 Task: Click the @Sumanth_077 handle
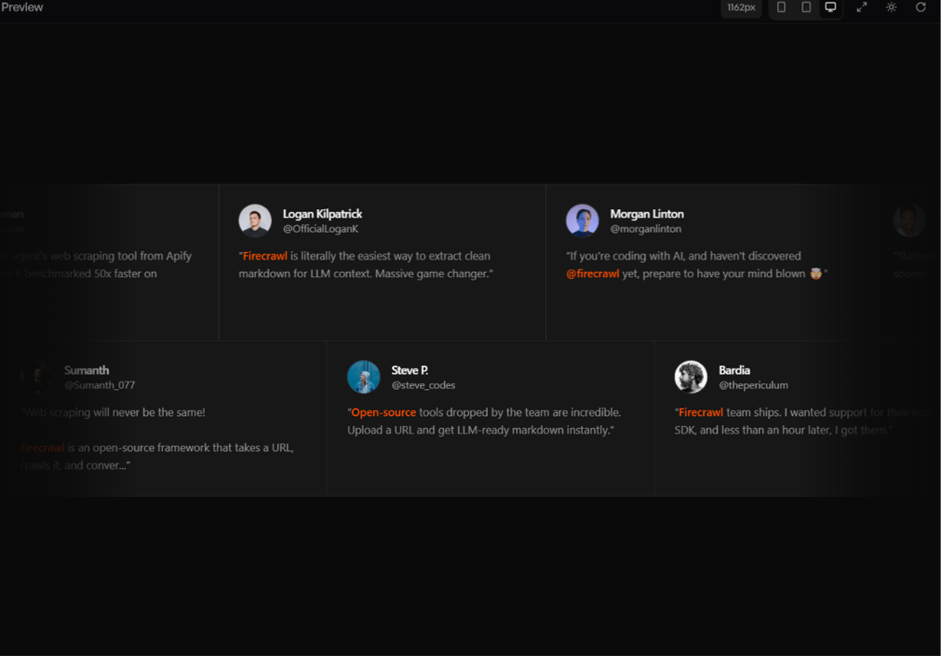tap(99, 385)
